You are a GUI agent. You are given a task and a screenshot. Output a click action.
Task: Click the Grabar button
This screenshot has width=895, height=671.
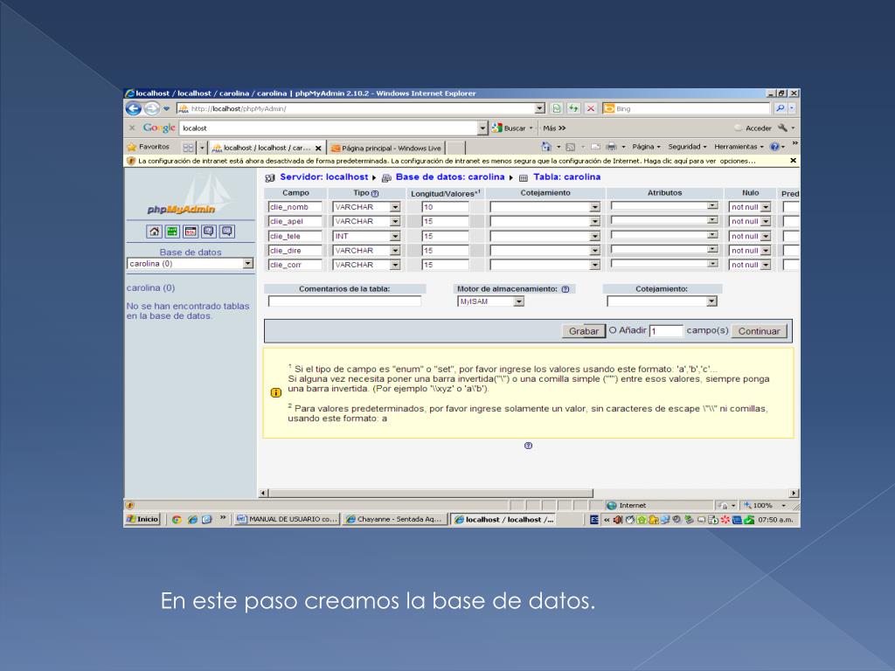(583, 331)
